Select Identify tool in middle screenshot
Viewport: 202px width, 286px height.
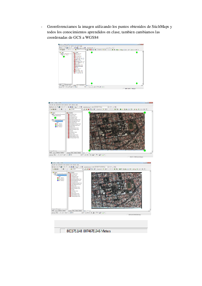point(70,107)
